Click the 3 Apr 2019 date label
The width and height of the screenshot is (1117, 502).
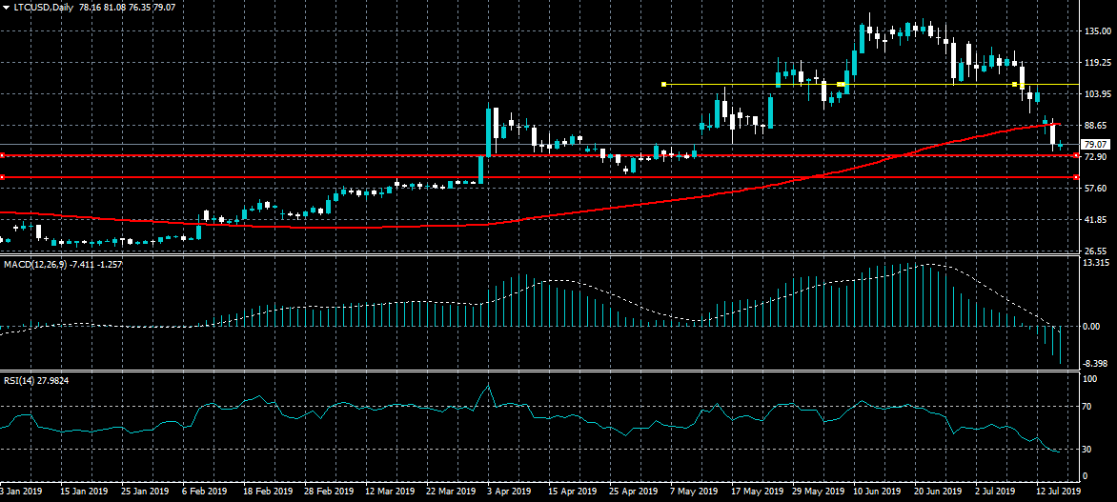pos(510,492)
